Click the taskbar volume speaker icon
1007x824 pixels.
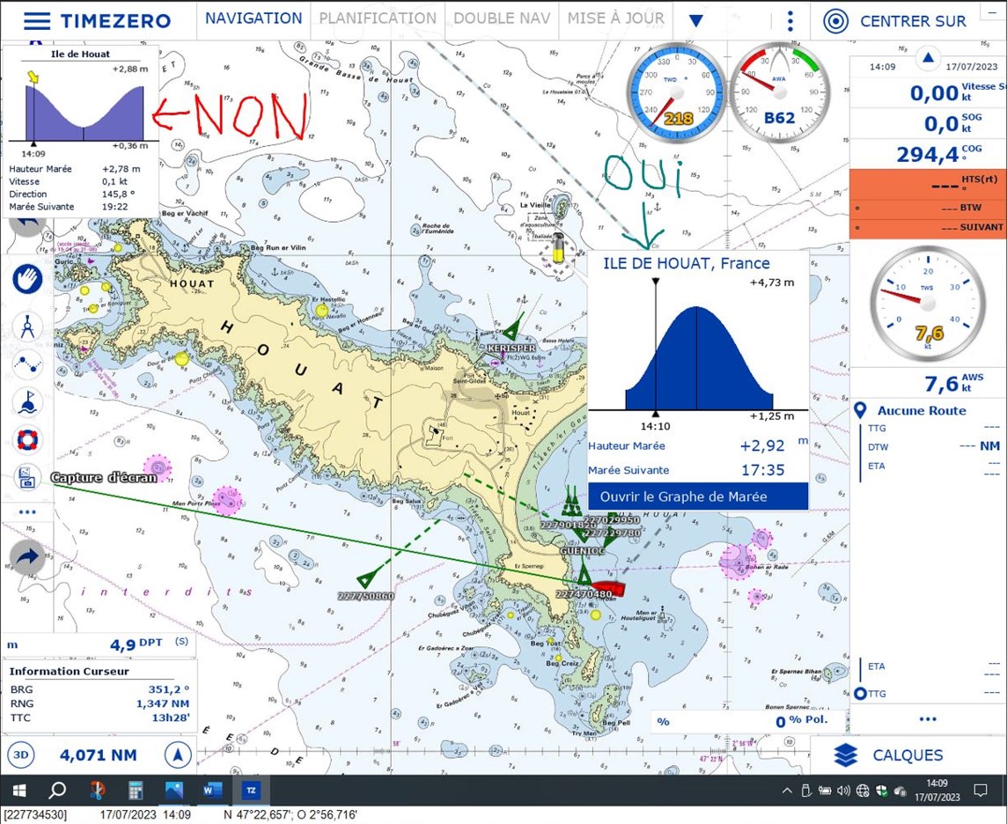click(844, 791)
